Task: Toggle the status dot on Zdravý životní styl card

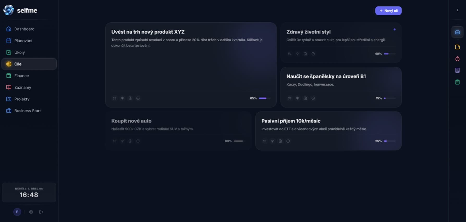Action: click(395, 29)
